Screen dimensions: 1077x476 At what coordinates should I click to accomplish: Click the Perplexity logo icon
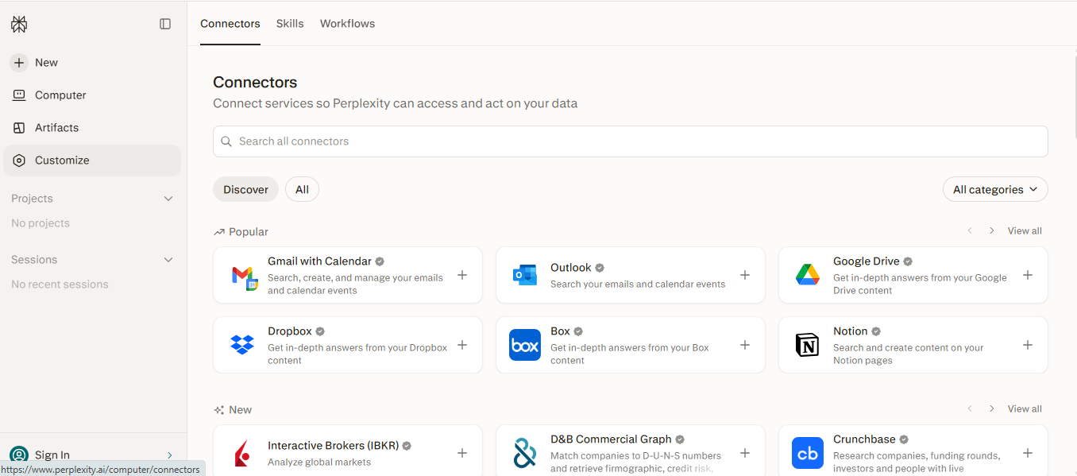tap(19, 24)
